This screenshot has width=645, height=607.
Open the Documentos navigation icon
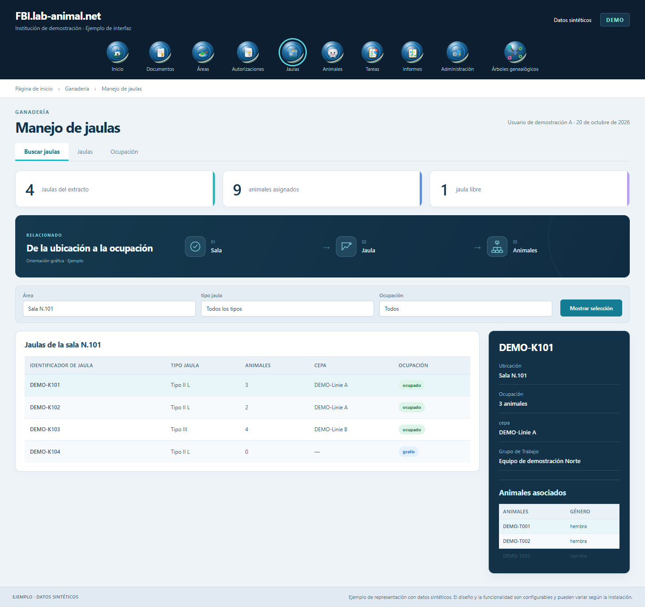click(x=160, y=52)
